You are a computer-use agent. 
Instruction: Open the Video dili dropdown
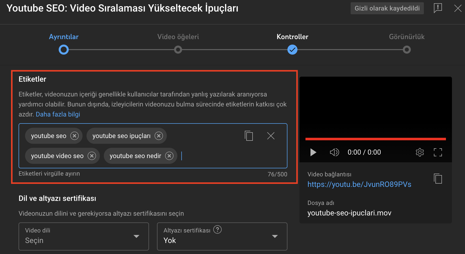pos(84,236)
